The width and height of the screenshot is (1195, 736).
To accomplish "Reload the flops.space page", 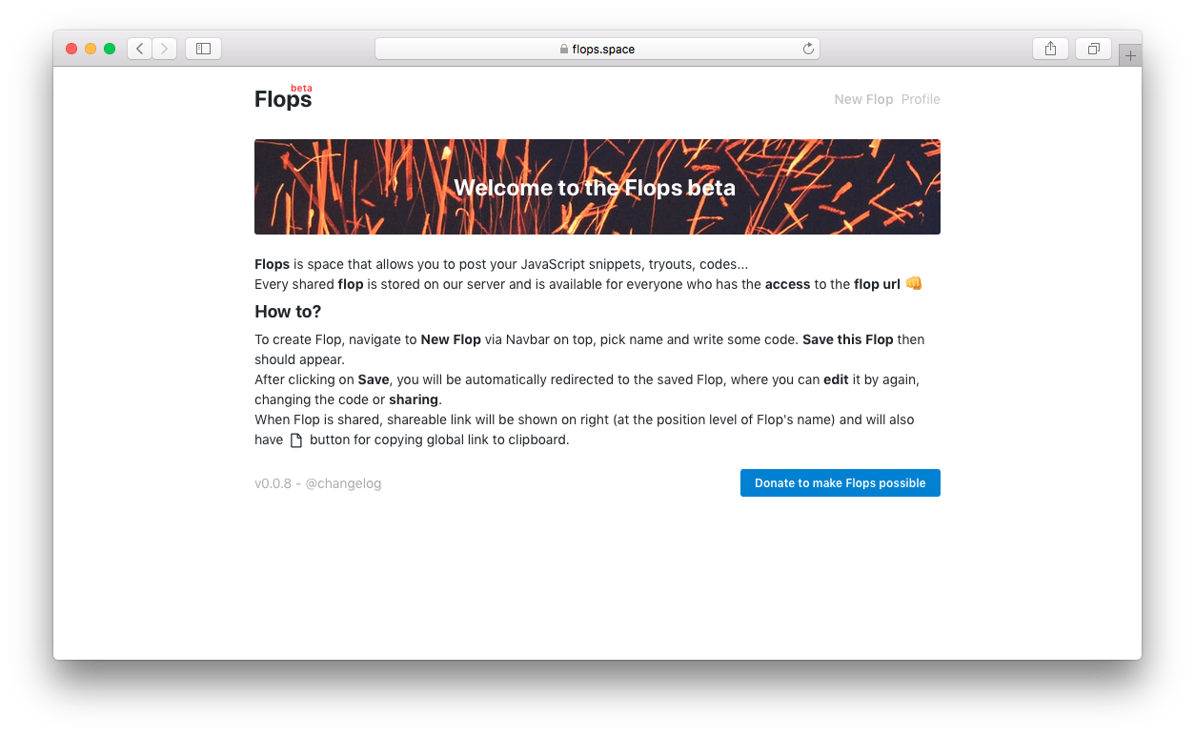I will [x=808, y=49].
